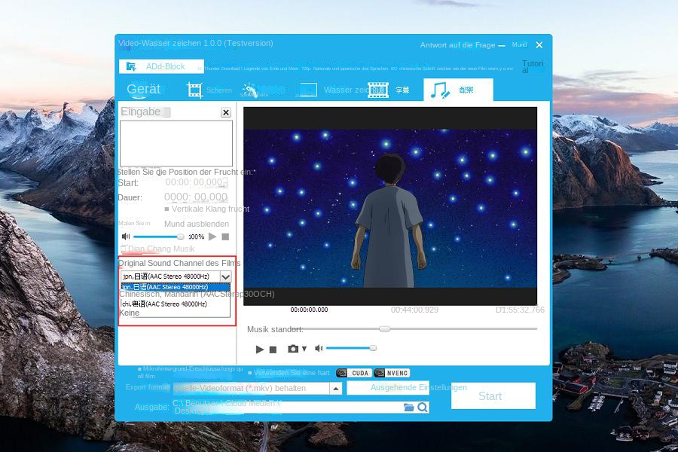This screenshot has width=678, height=452.
Task: Click the 'Malen Sie in' fade option
Action: pos(134,223)
